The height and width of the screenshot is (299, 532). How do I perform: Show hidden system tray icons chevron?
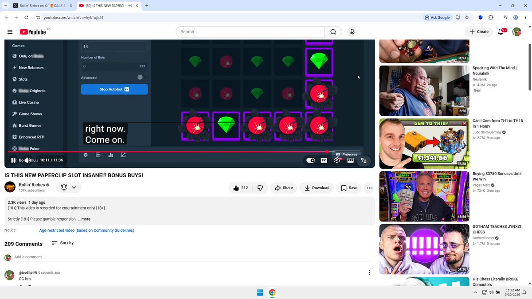[476, 292]
